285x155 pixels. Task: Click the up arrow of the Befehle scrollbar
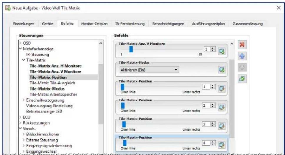pyautogui.click(x=232, y=44)
